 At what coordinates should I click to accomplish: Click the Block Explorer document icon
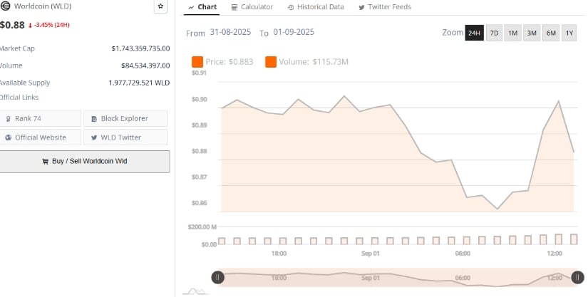coord(95,119)
